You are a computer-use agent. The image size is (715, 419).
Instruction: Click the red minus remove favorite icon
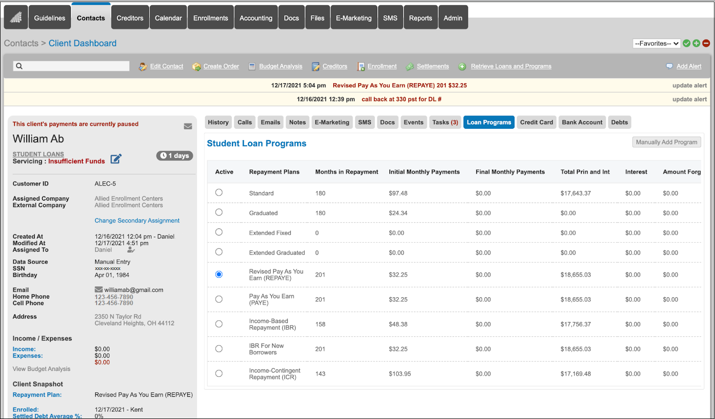tap(707, 44)
